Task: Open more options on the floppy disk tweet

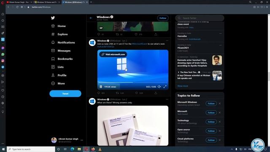Action: (167, 100)
